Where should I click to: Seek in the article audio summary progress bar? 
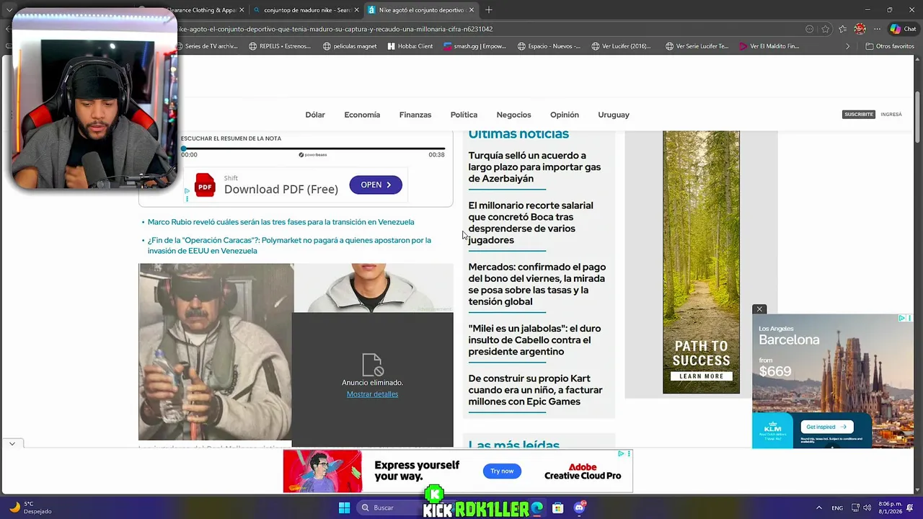click(x=314, y=148)
